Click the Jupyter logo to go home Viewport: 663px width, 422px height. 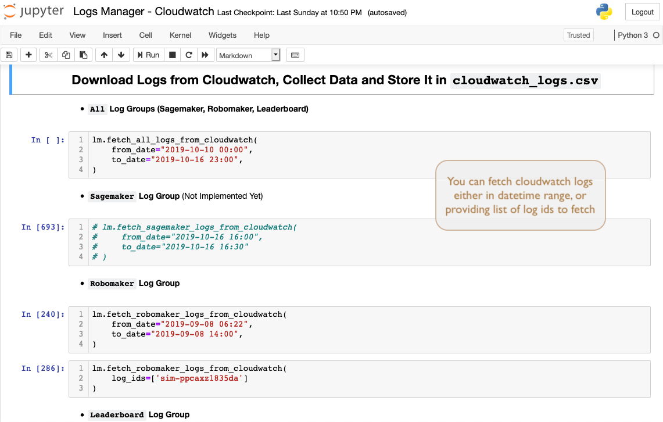(34, 12)
